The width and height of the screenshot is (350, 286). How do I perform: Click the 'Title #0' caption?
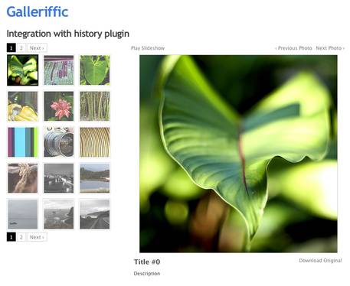[x=147, y=262]
